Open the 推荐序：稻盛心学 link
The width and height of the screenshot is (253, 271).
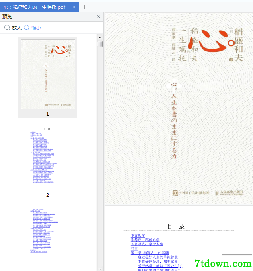pos(145,240)
